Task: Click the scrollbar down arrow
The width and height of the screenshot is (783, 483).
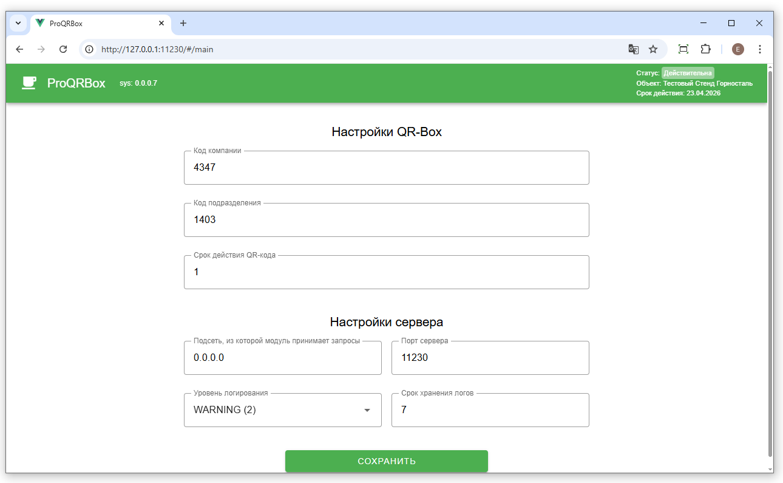Action: point(770,469)
